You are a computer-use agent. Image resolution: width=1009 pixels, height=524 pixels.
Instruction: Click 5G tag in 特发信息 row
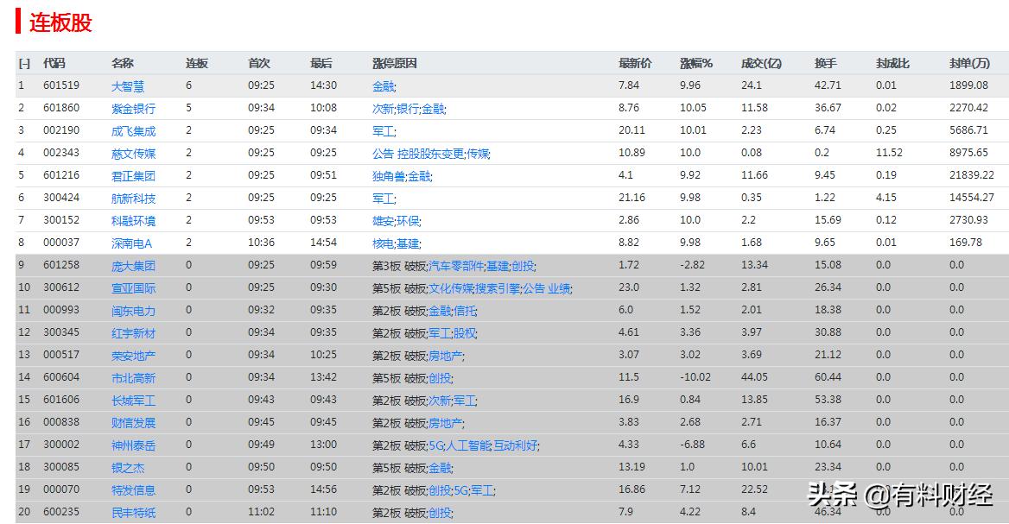pos(460,490)
